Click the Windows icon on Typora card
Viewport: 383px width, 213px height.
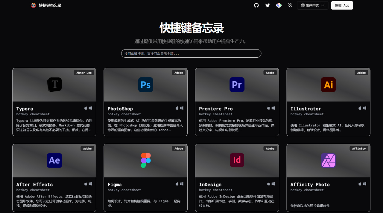(90, 108)
